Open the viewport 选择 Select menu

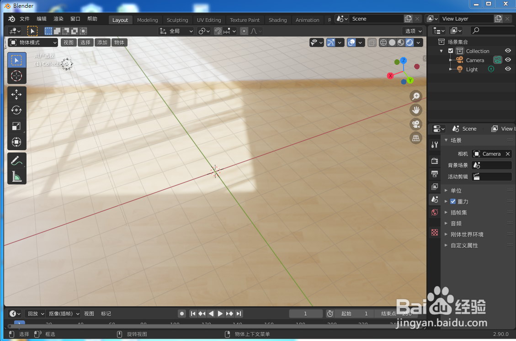(x=85, y=42)
